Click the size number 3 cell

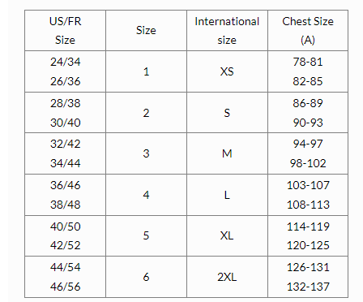pyautogui.click(x=146, y=153)
